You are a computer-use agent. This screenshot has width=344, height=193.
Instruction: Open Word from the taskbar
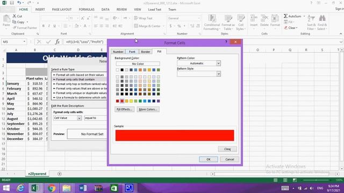83,188
